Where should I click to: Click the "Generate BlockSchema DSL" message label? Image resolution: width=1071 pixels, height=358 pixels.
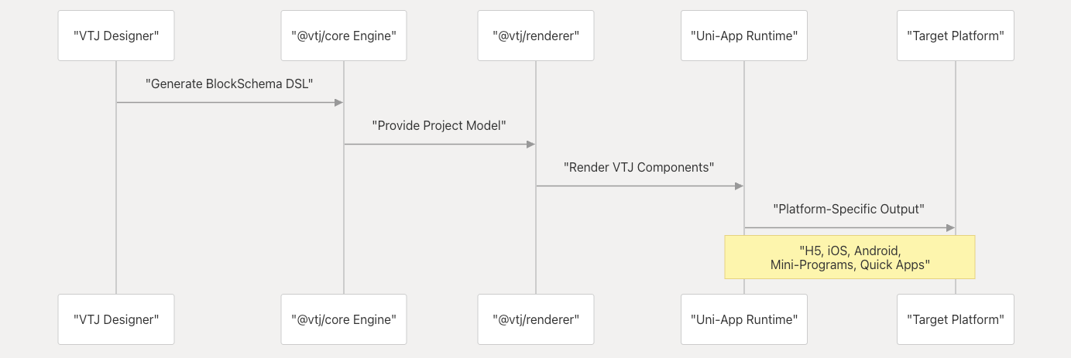[x=230, y=84]
